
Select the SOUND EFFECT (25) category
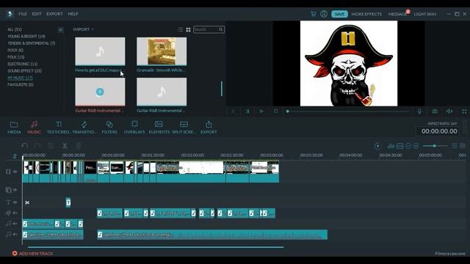click(24, 71)
